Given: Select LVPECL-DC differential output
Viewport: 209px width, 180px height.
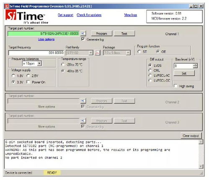Looking at the screenshot, I should pos(150,80).
